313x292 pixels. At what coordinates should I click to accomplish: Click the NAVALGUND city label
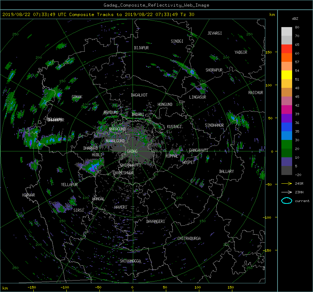coord(115,141)
